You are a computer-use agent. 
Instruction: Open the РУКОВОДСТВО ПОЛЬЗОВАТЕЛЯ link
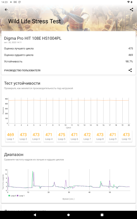click(x=22, y=70)
